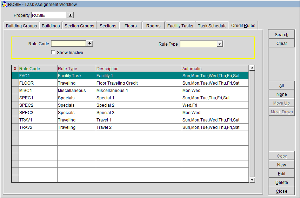Mark the selection box for MISC1 row
The width and height of the screenshot is (300, 198).
tap(15, 90)
